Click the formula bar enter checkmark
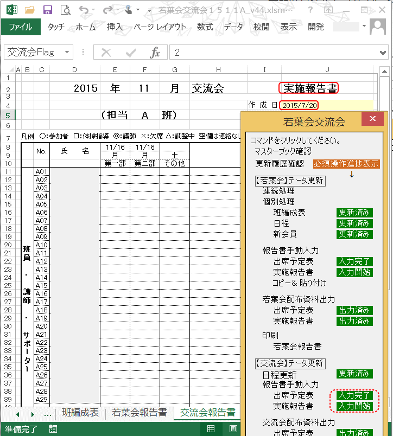 130,52
